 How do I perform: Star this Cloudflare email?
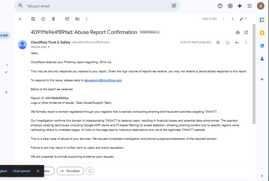click(x=218, y=42)
